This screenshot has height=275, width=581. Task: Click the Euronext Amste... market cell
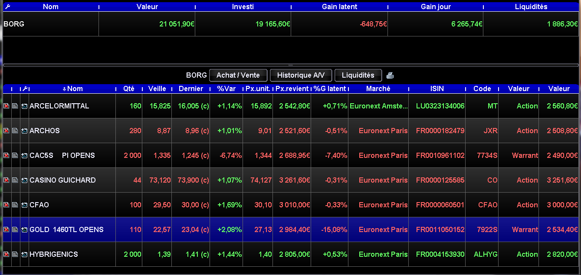[x=379, y=106]
